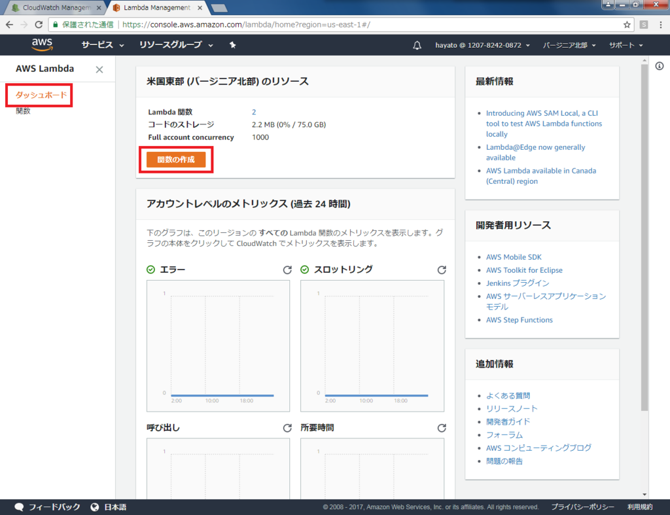Bookmark this page with the star icon
The image size is (670, 515).
627,25
